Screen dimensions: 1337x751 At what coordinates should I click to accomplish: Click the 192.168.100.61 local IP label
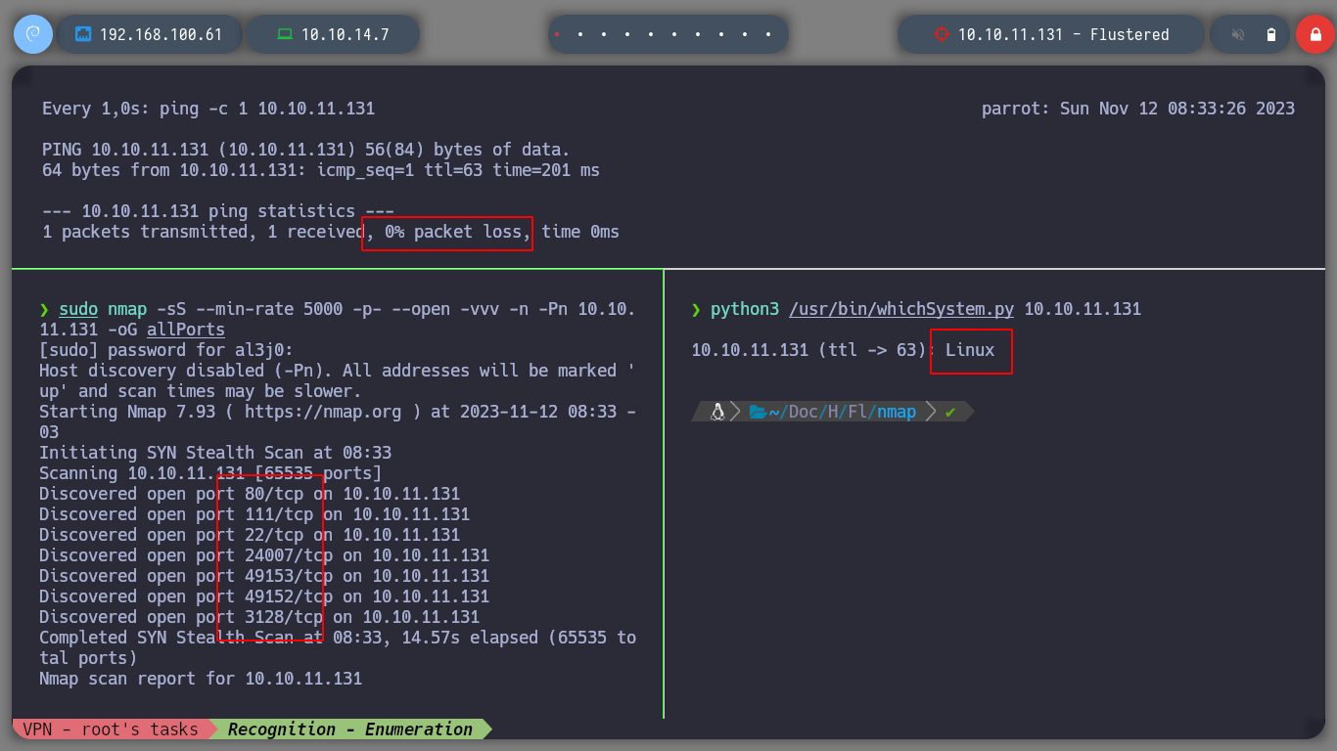point(161,34)
